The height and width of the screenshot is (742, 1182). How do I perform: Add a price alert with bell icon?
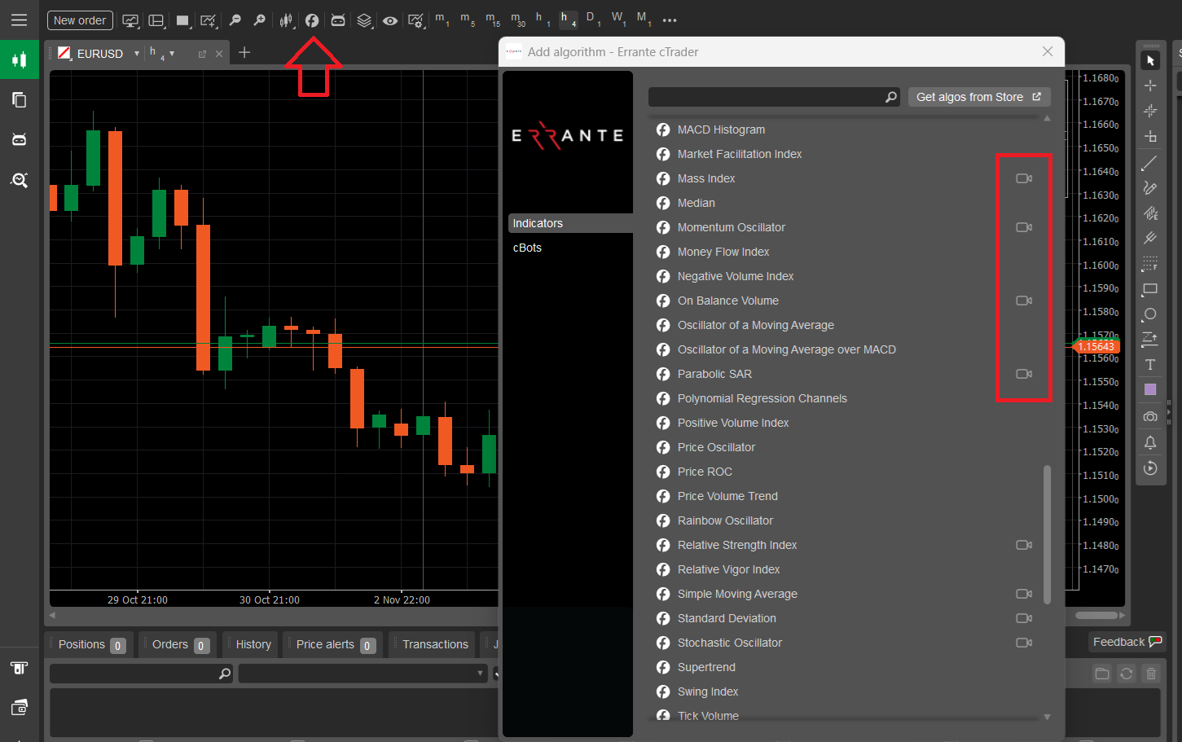[1150, 442]
